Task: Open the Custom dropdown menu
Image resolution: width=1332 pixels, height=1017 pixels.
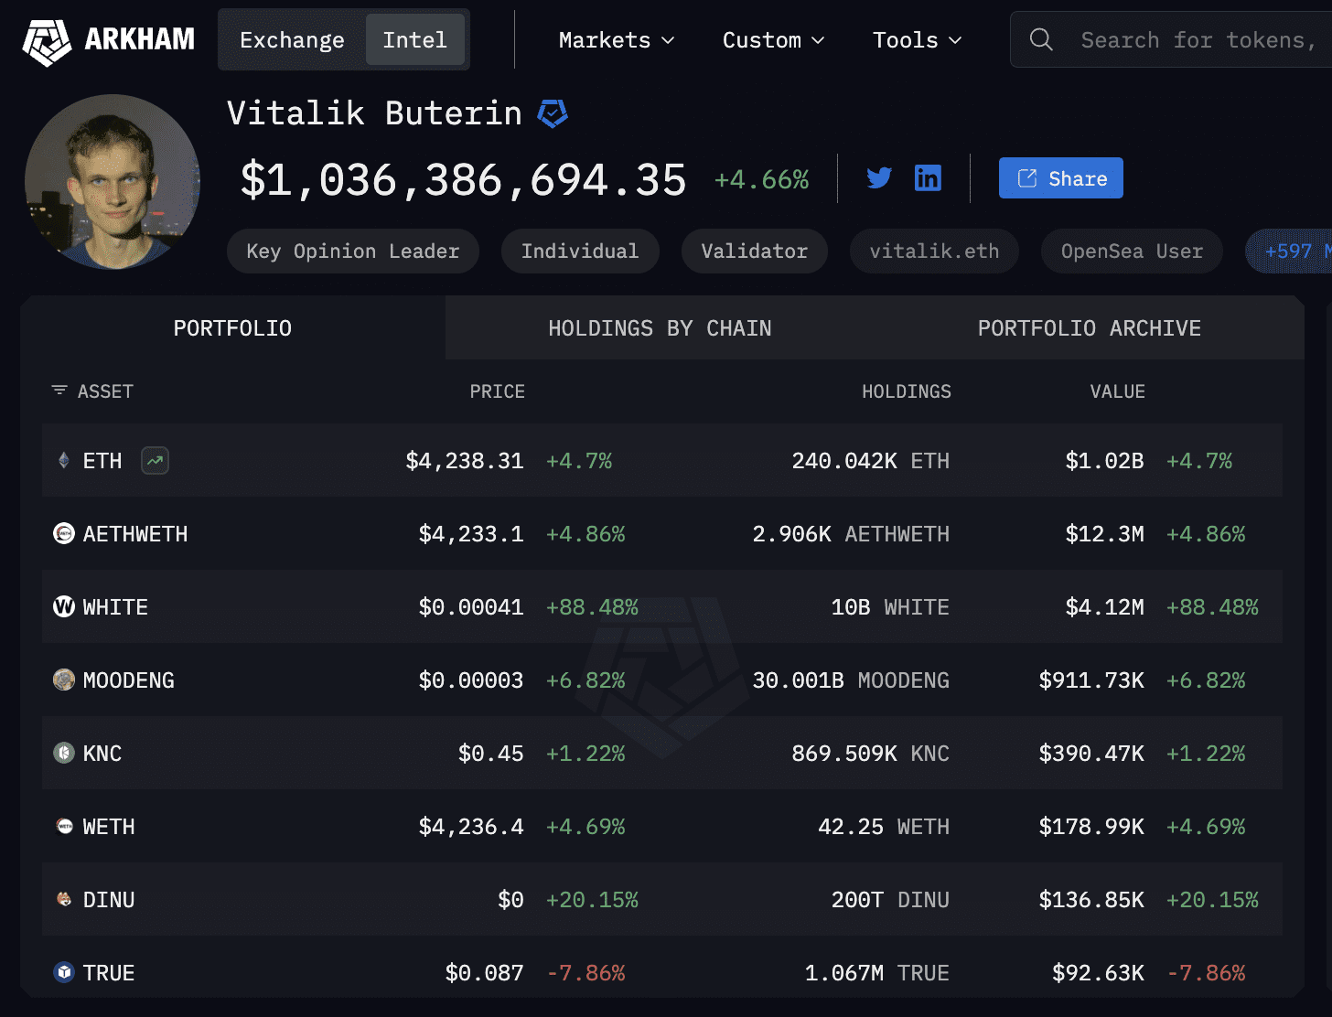Action: 773,40
